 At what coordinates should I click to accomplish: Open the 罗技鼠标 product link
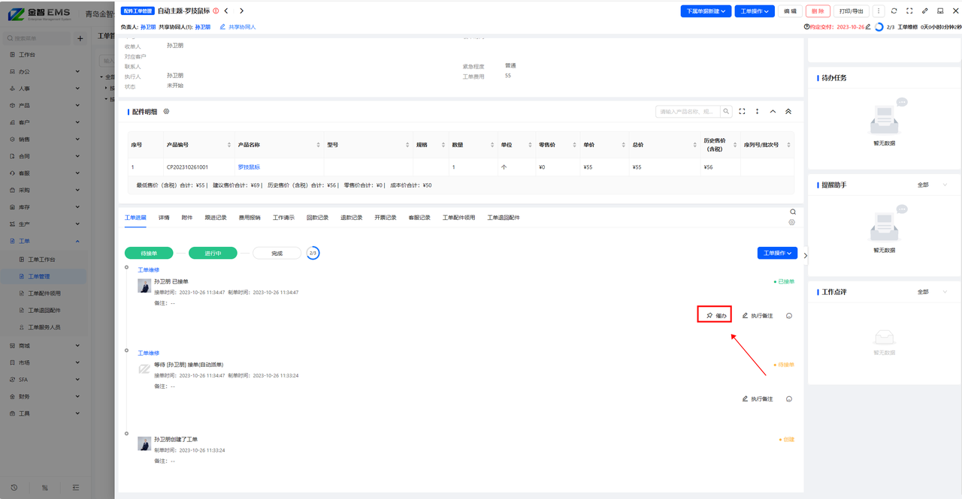tap(249, 167)
